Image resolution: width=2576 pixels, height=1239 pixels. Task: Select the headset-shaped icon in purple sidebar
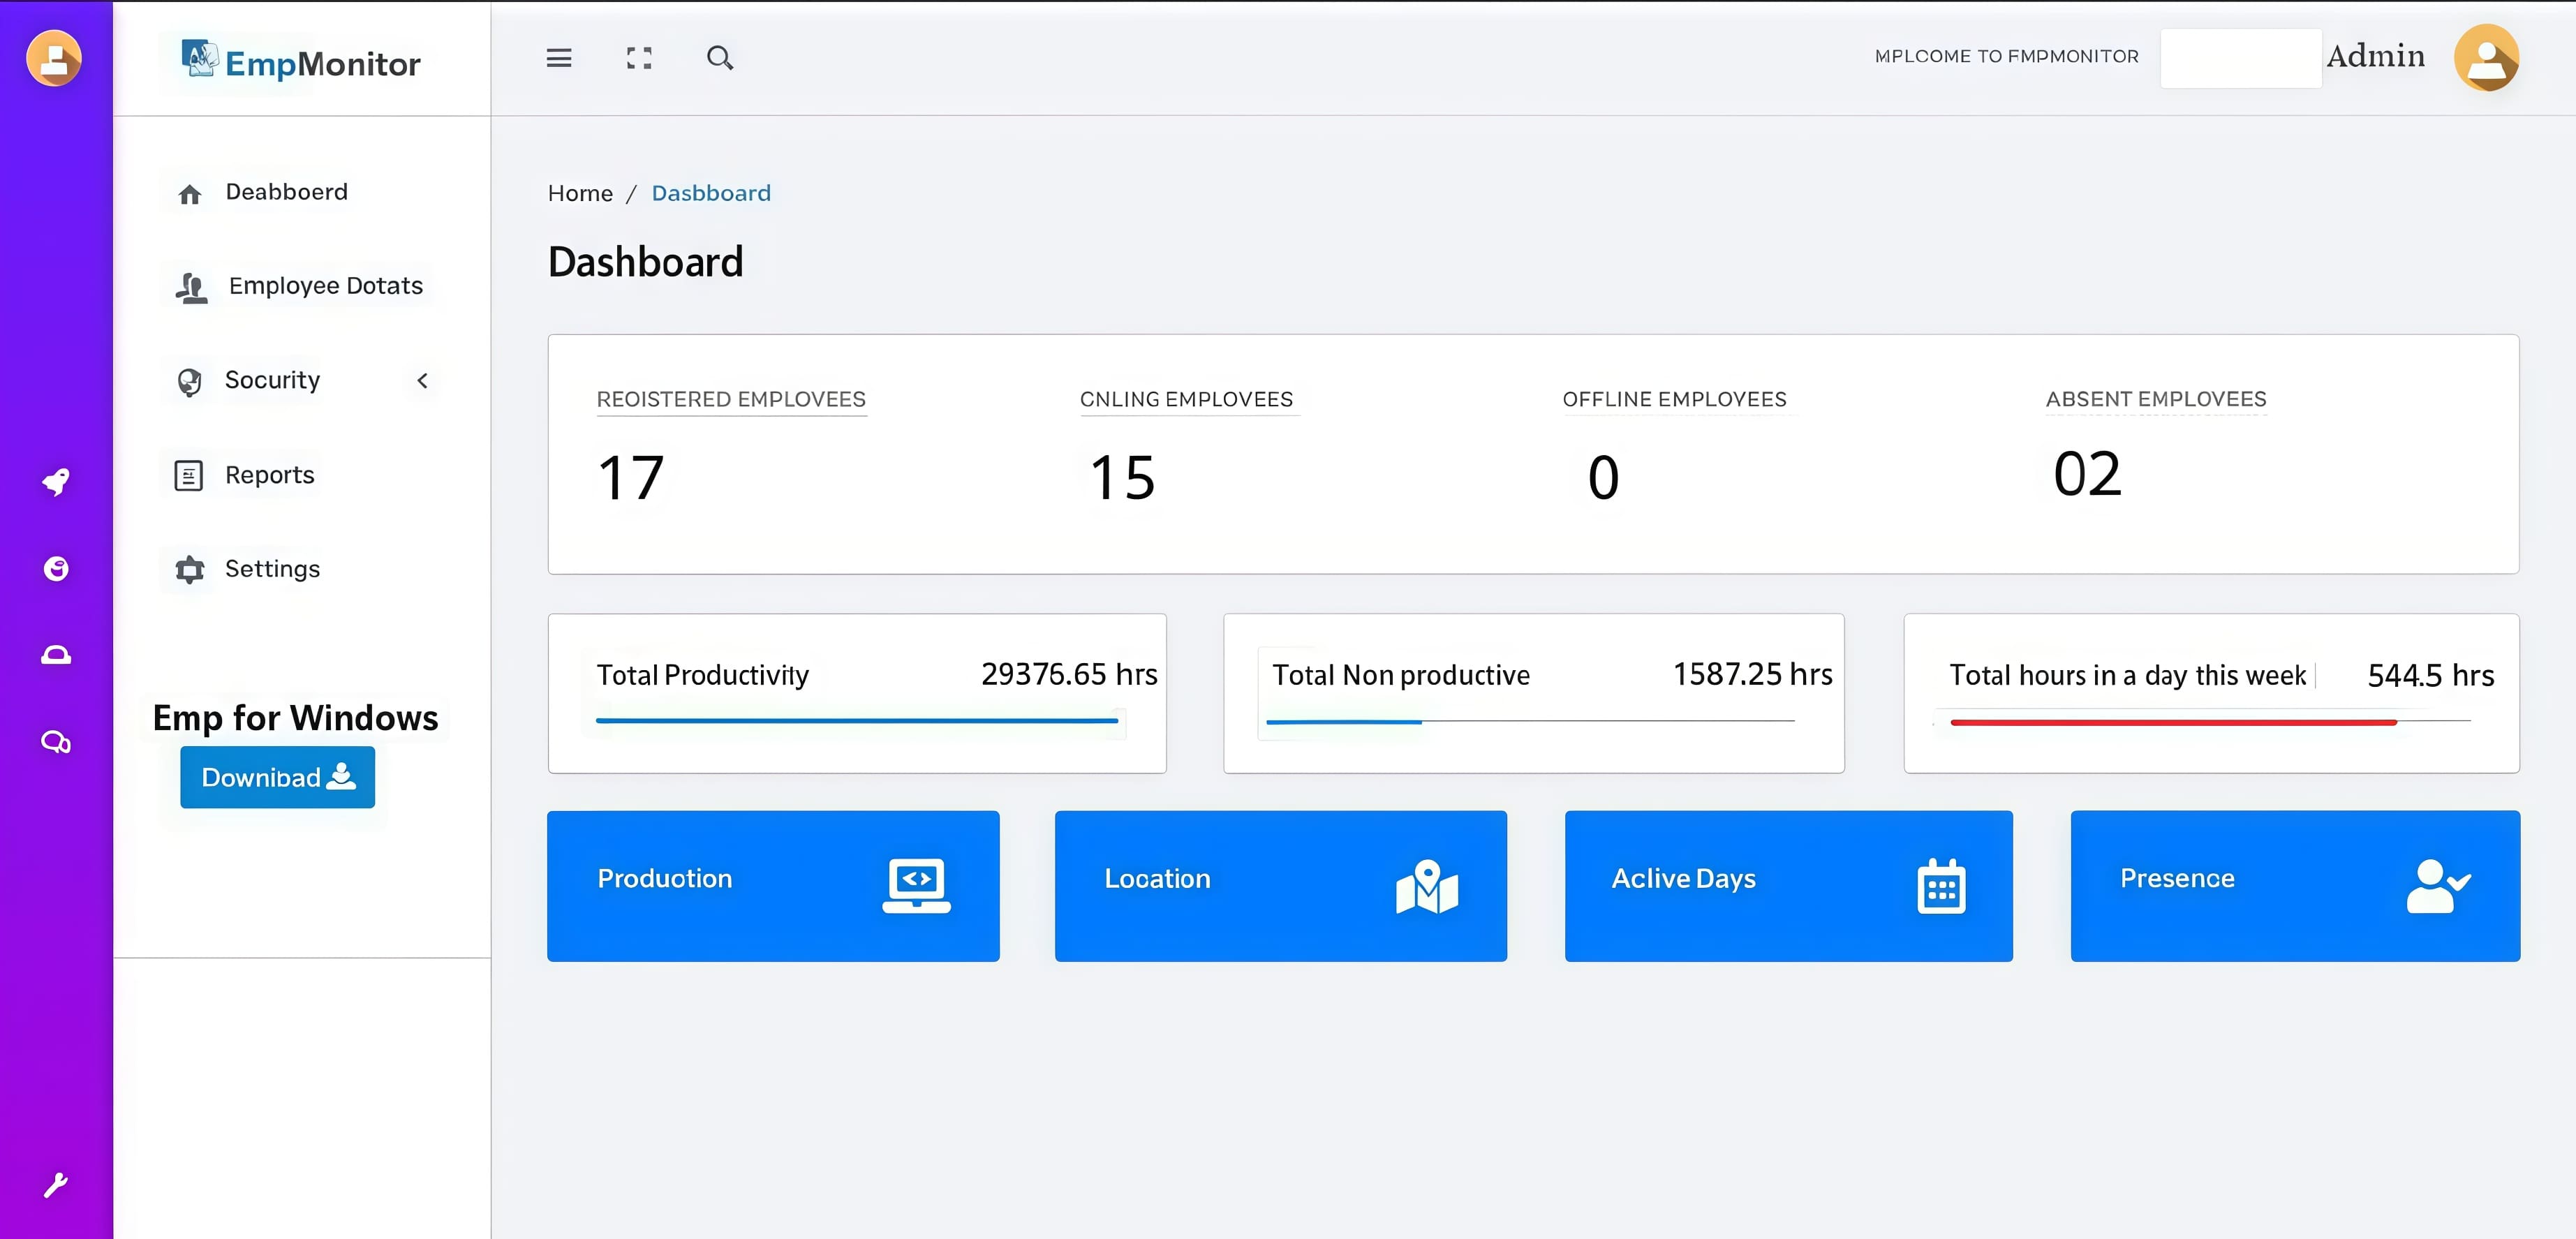click(x=56, y=655)
